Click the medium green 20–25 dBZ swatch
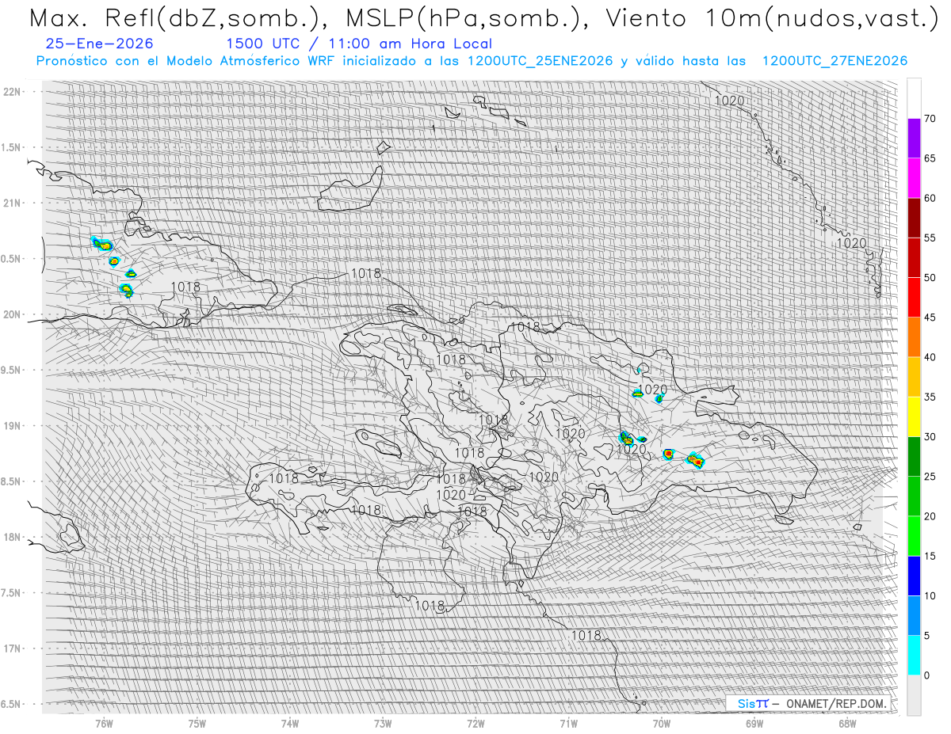951x734 pixels. [914, 496]
